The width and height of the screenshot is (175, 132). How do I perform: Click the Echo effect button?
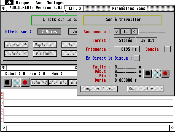pos(69,45)
